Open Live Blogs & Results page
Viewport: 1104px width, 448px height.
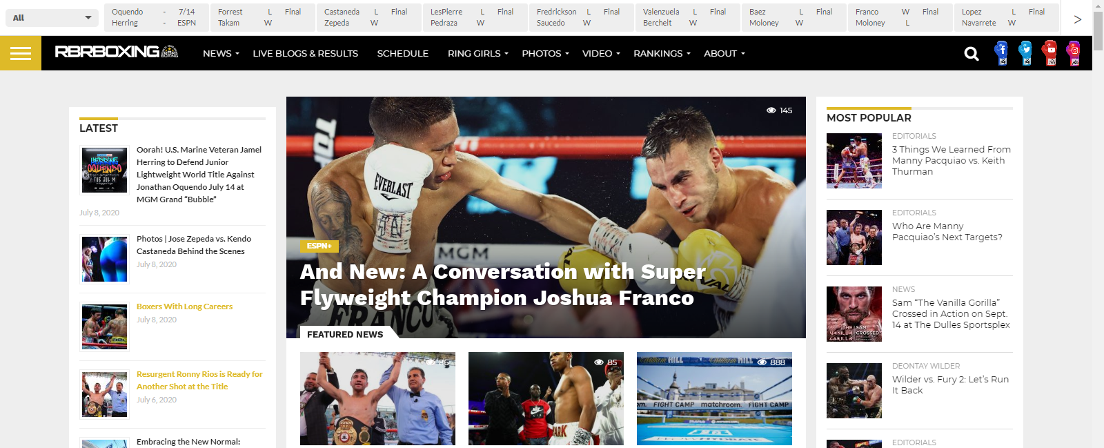click(305, 53)
